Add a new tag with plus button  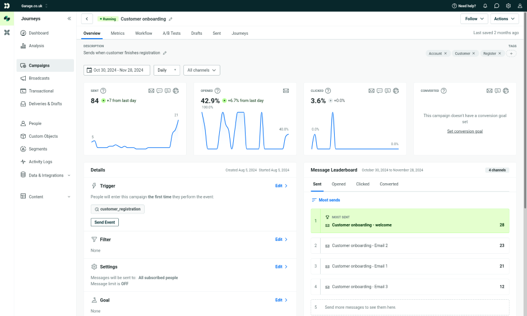pos(511,53)
